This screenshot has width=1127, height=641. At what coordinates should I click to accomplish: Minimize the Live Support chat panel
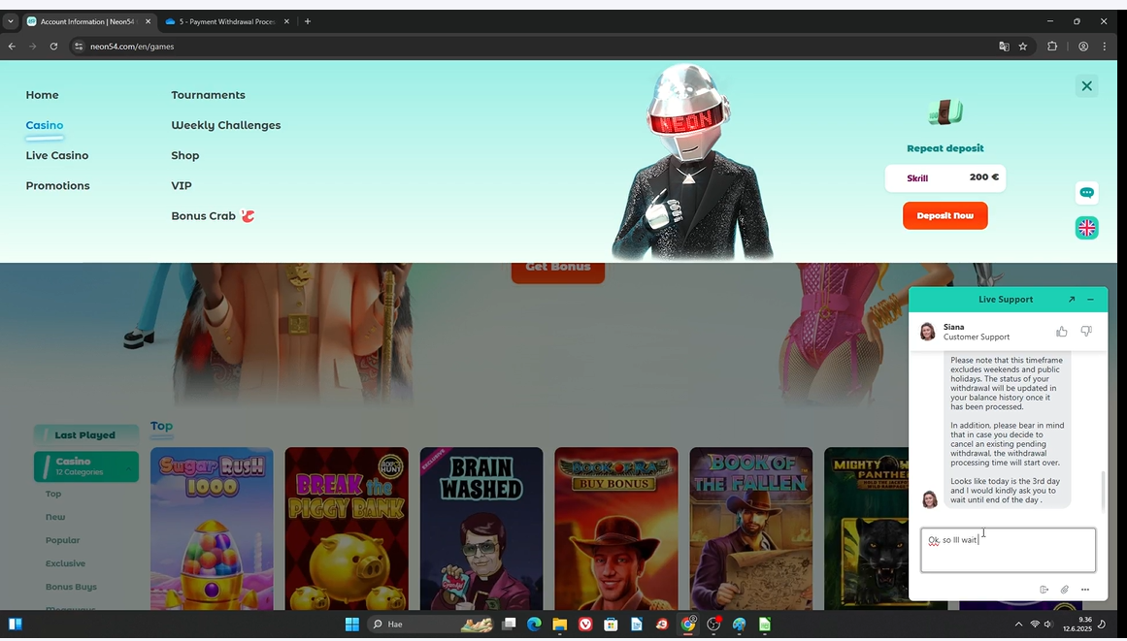1090,300
